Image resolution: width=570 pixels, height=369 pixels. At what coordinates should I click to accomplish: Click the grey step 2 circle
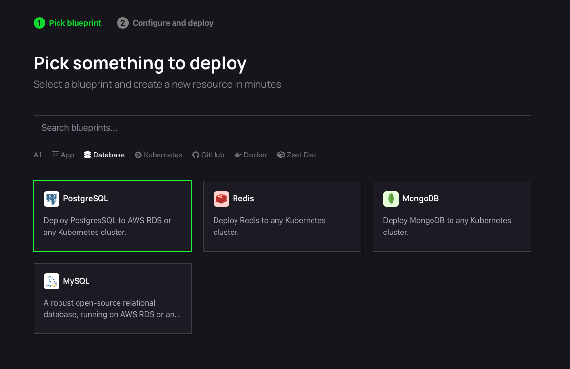tap(123, 23)
